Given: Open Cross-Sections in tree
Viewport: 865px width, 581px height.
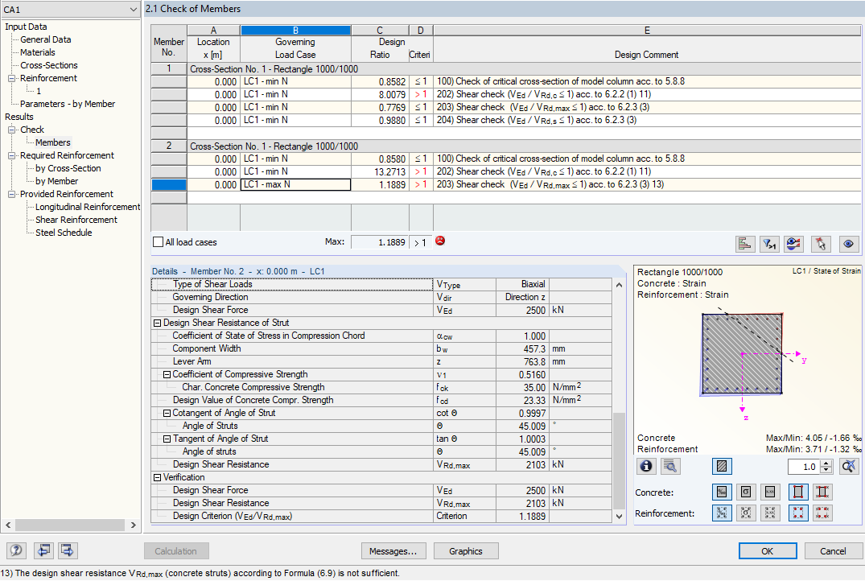Looking at the screenshot, I should pos(48,65).
